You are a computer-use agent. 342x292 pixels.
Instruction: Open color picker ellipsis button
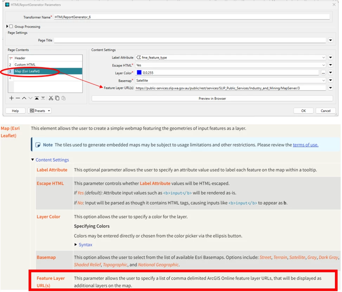tap(323, 73)
